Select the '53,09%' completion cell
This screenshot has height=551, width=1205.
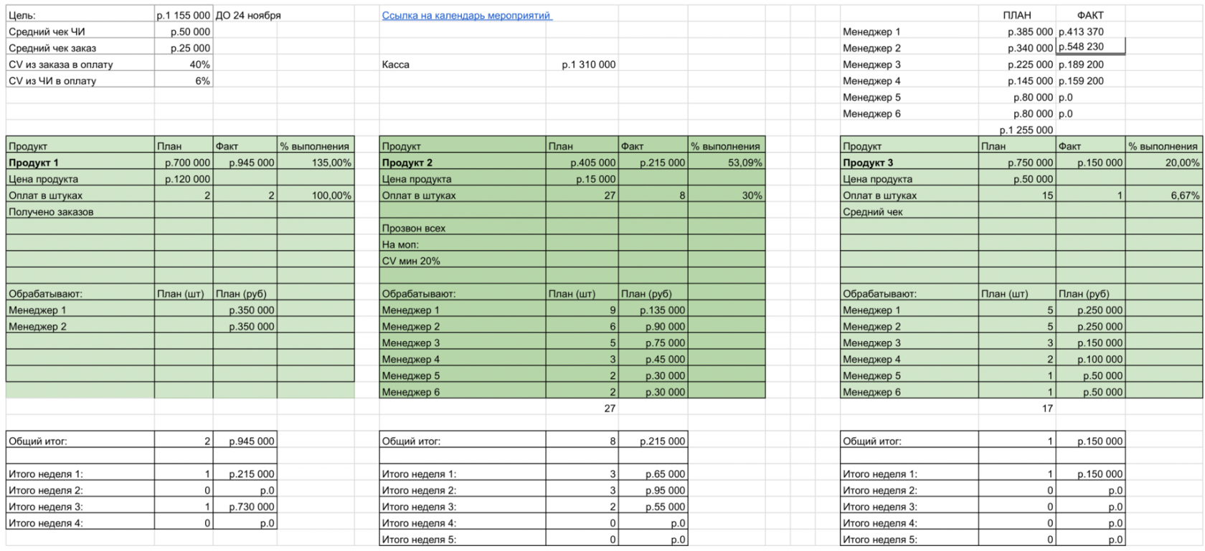click(727, 163)
